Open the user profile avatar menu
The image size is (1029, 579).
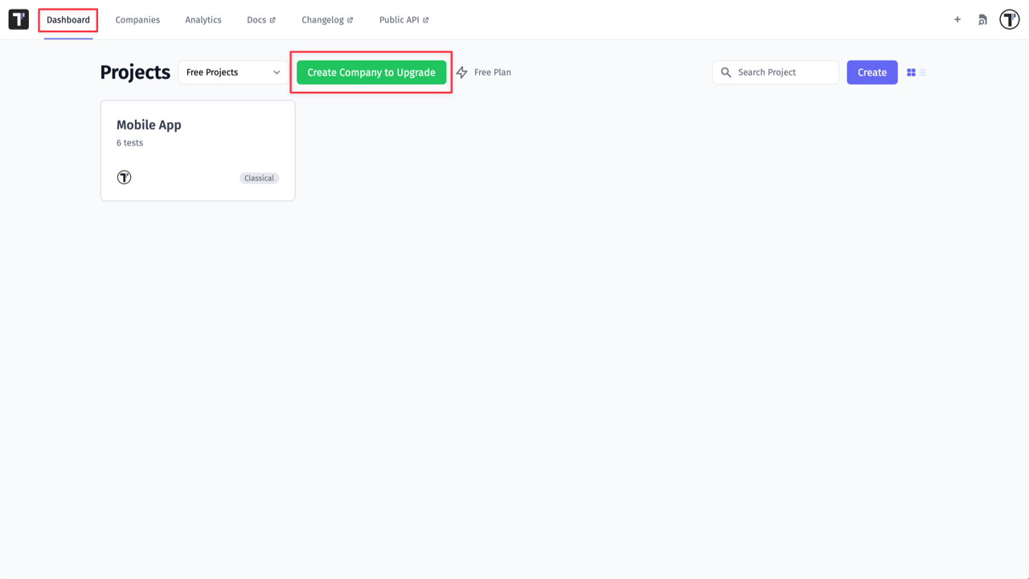tap(1010, 19)
